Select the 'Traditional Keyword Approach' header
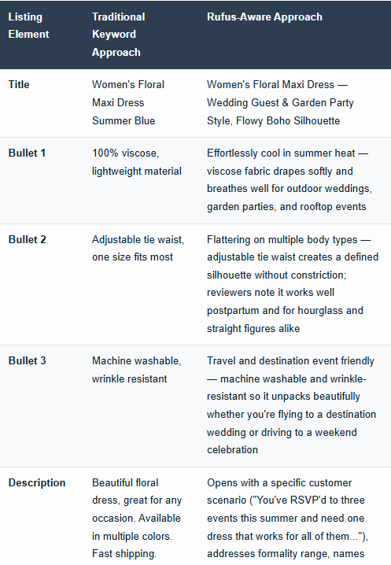The width and height of the screenshot is (391, 565). tap(119, 35)
